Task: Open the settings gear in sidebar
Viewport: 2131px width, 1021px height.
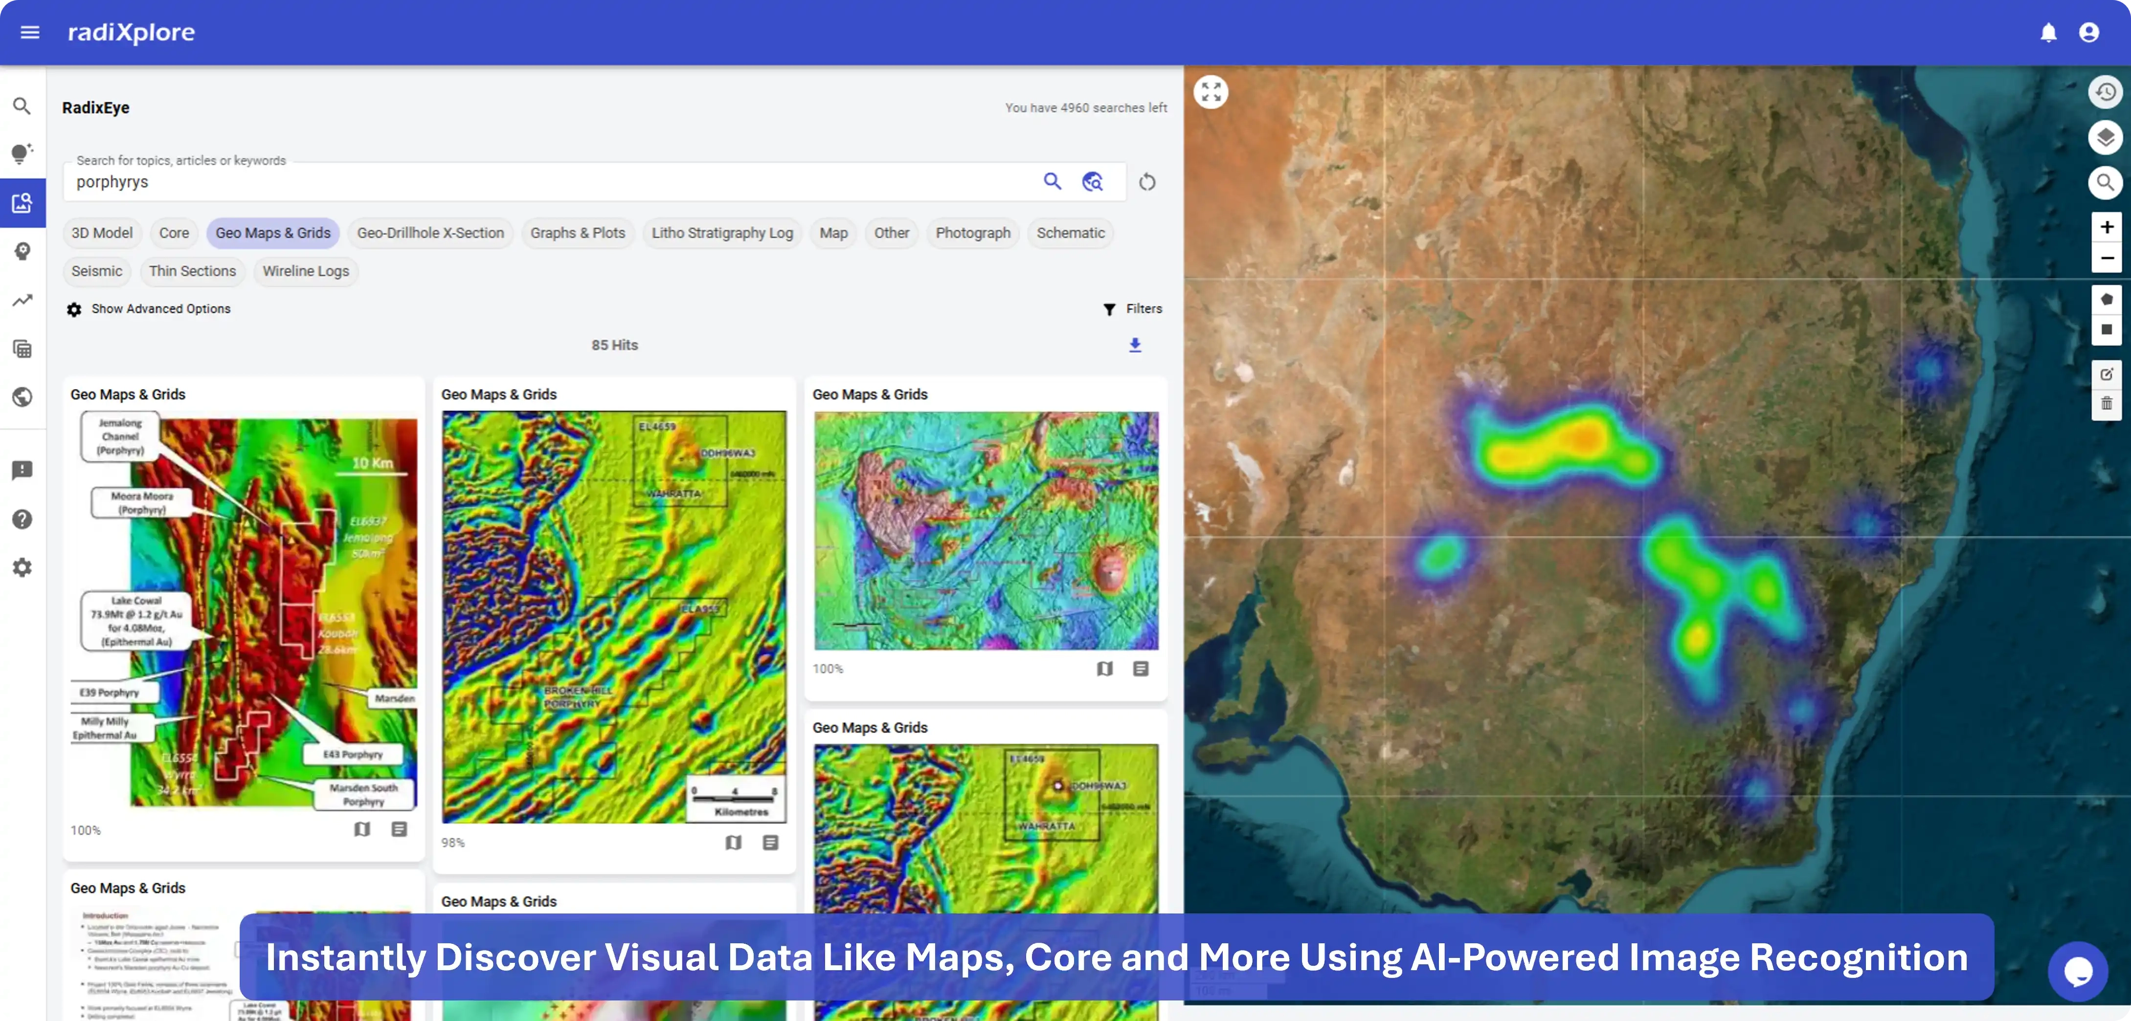Action: tap(22, 567)
